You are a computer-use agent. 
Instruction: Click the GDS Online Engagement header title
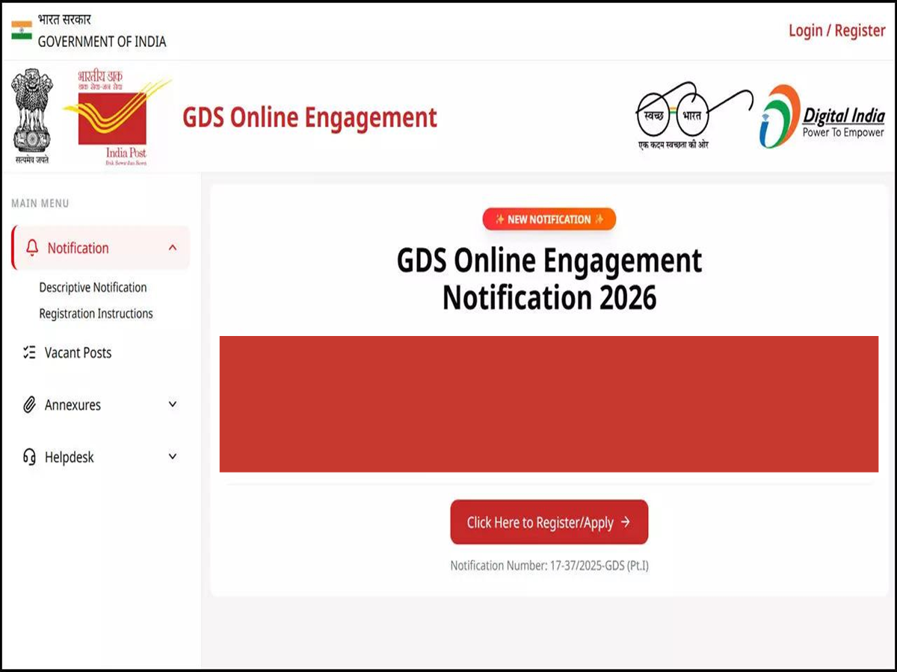point(309,117)
